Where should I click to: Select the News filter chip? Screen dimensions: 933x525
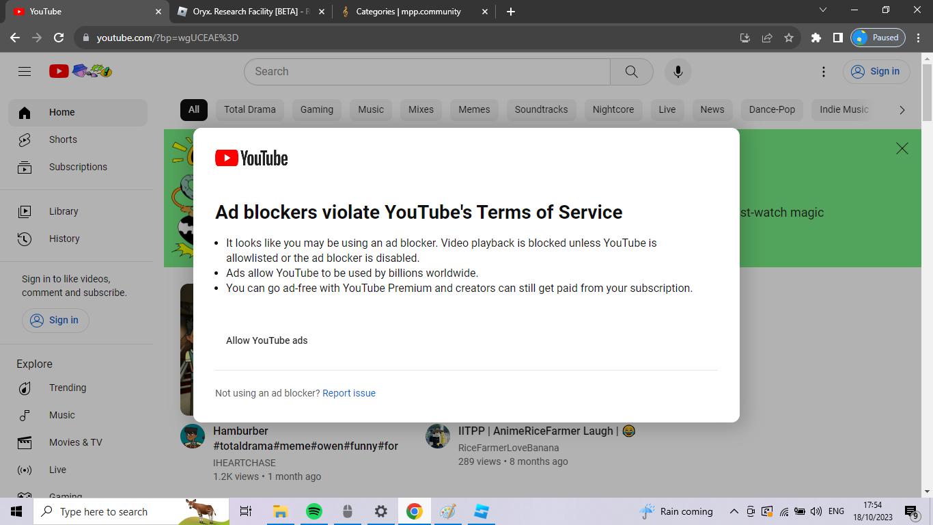click(712, 109)
